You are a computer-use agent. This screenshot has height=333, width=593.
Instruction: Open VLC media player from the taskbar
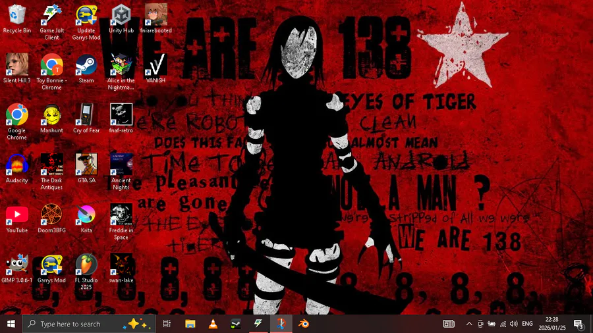[213, 324]
